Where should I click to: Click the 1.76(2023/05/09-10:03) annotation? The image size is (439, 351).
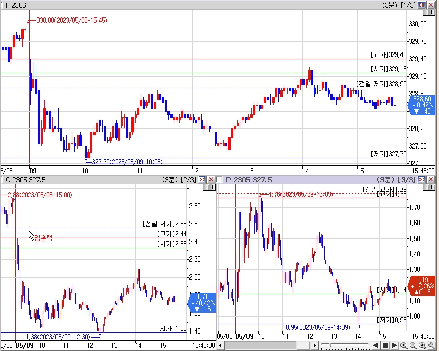(x=301, y=194)
